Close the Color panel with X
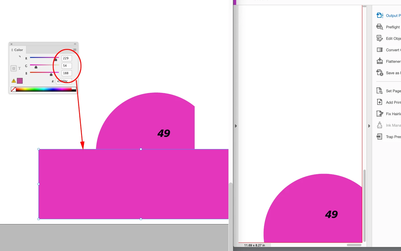This screenshot has height=251, width=401. [11, 44]
